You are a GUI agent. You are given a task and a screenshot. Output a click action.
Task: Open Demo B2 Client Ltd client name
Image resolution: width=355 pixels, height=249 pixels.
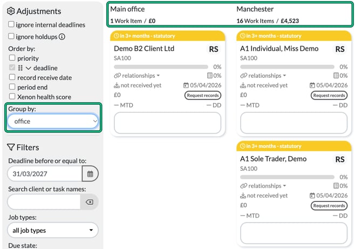pyautogui.click(x=144, y=49)
